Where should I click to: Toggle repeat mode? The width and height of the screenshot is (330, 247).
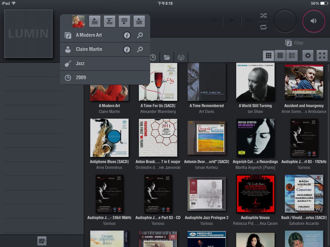point(263,27)
